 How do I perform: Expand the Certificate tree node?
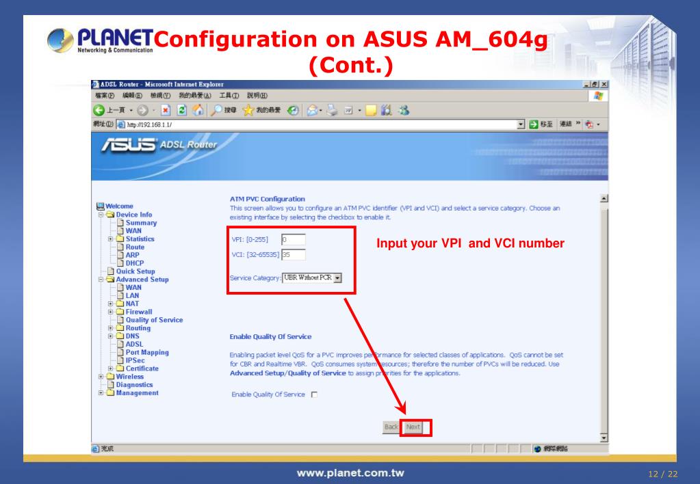pos(110,368)
